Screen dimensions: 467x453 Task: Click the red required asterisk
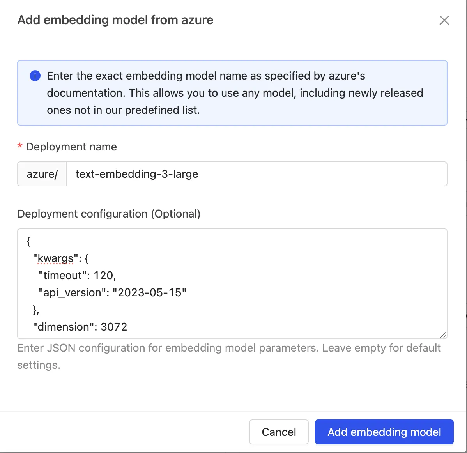click(20, 147)
